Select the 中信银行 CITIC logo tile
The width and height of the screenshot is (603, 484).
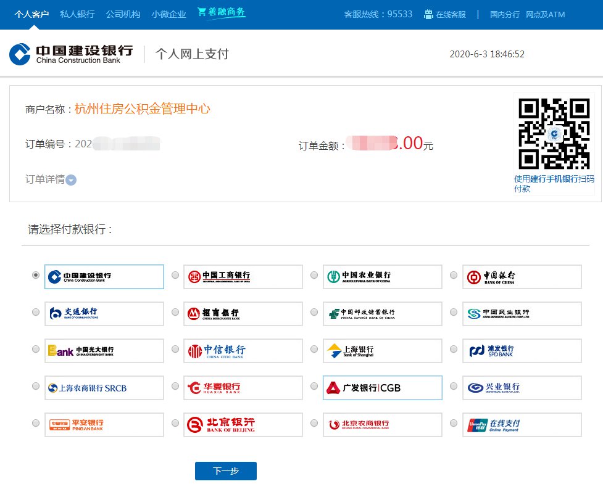[x=243, y=351]
